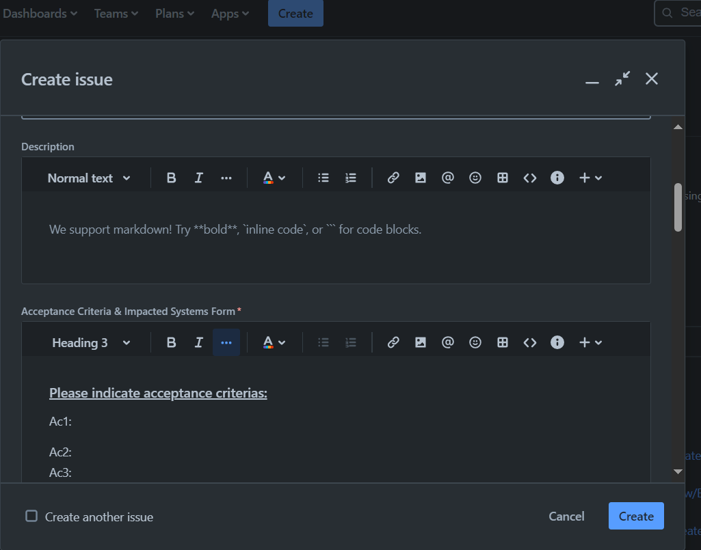Image resolution: width=701 pixels, height=550 pixels.
Task: Click the Cancel button
Action: point(566,517)
